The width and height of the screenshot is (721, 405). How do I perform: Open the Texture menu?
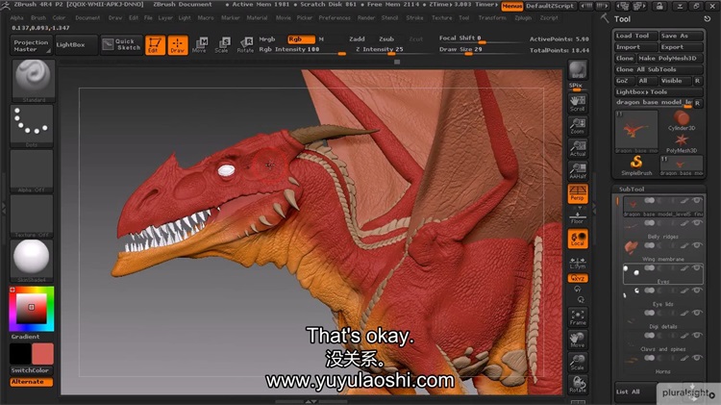[442, 17]
